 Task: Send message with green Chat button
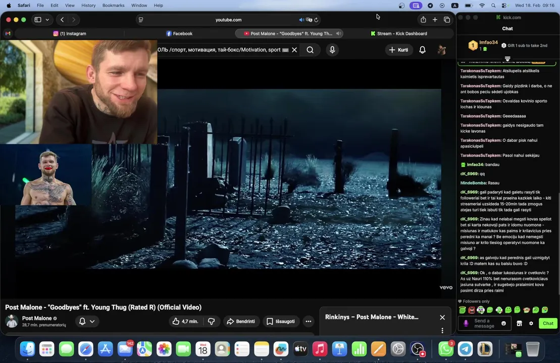point(548,323)
